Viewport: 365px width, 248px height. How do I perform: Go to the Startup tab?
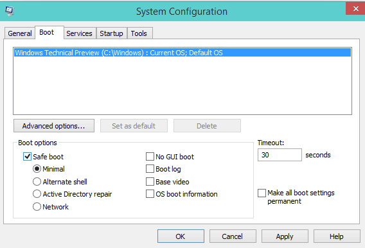(112, 33)
